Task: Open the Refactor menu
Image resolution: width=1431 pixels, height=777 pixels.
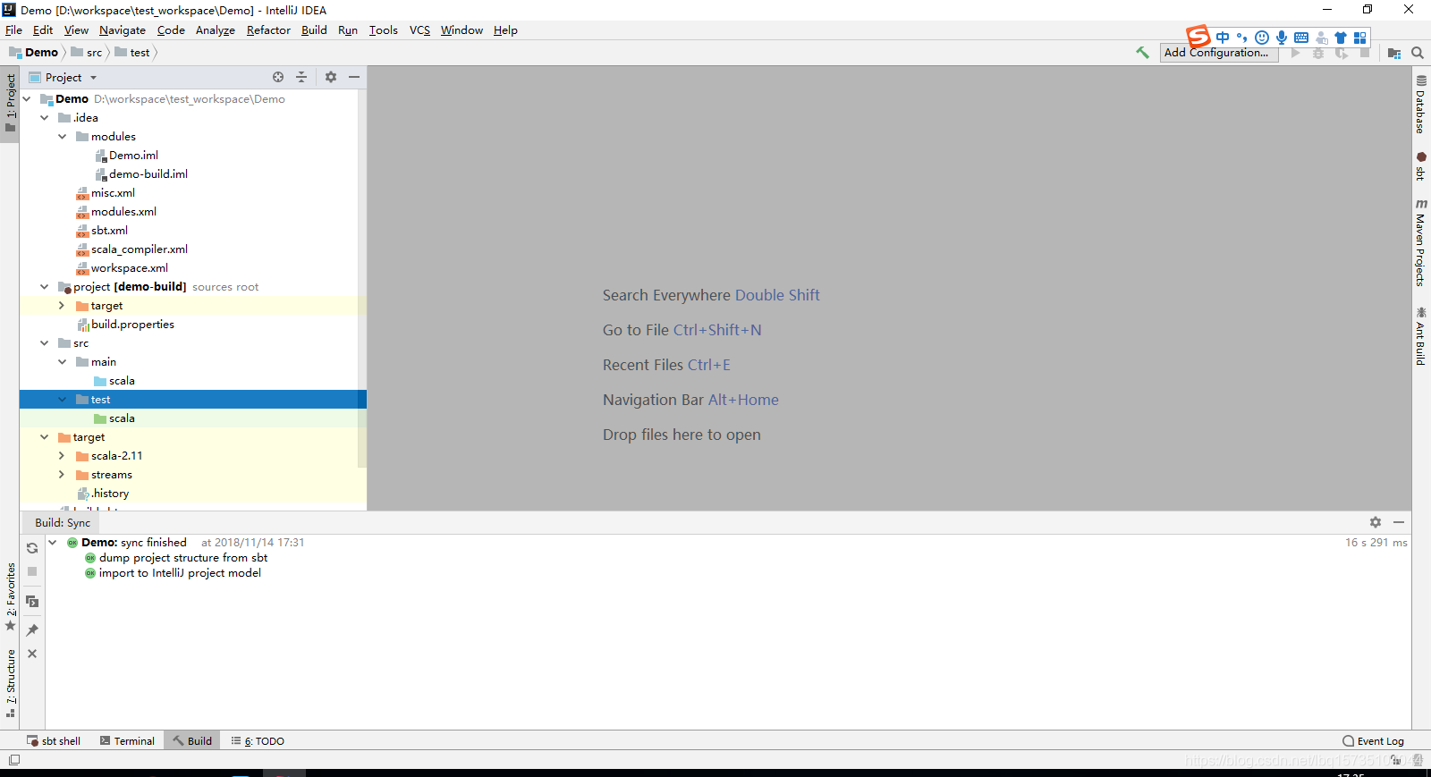Action: tap(268, 30)
